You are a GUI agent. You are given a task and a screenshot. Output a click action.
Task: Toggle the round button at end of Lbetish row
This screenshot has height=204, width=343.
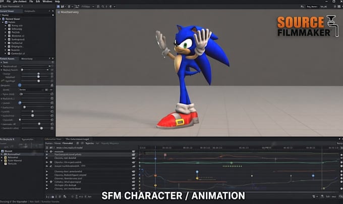tap(52, 103)
